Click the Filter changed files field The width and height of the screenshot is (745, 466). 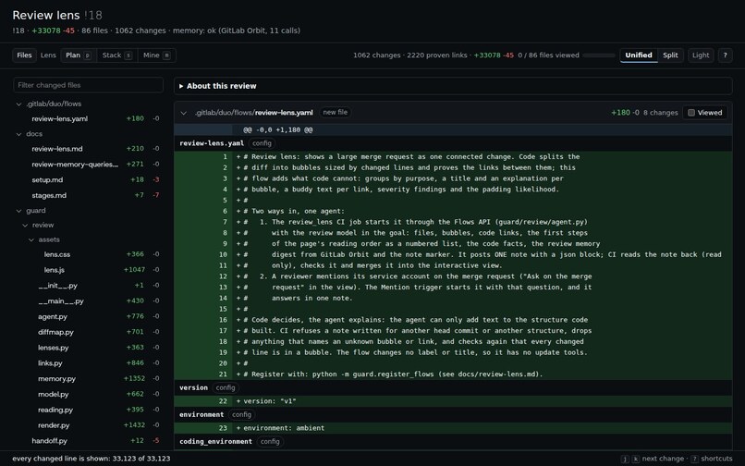coord(89,85)
